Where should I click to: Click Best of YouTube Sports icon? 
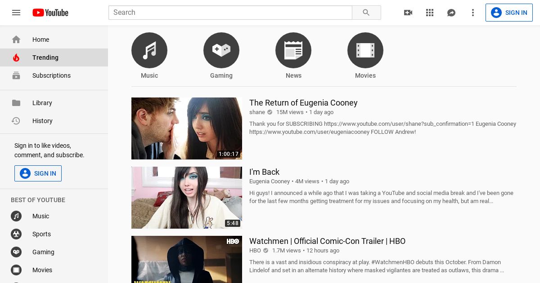pos(16,234)
